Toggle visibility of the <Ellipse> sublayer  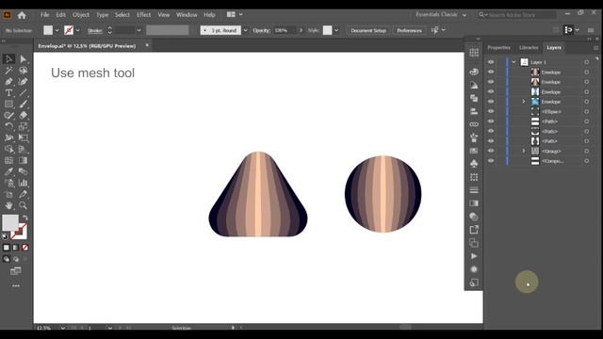(491, 111)
